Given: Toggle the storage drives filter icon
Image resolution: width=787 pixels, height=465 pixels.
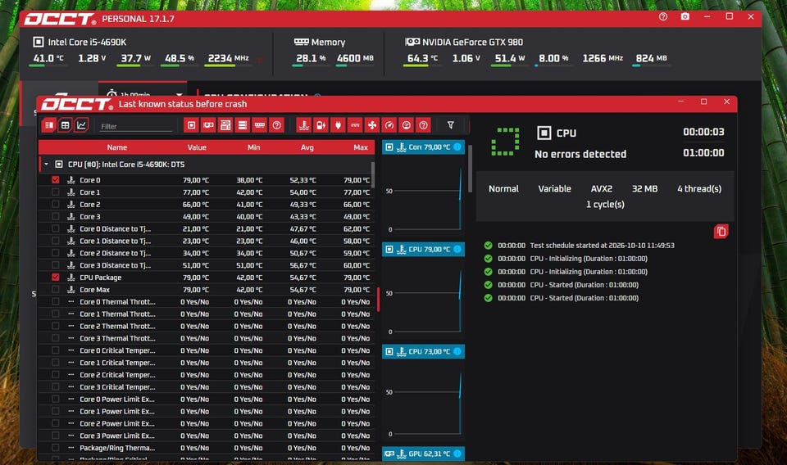Looking at the screenshot, I should 243,125.
